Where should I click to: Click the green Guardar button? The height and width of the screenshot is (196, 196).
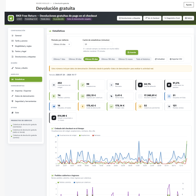tap(132, 53)
